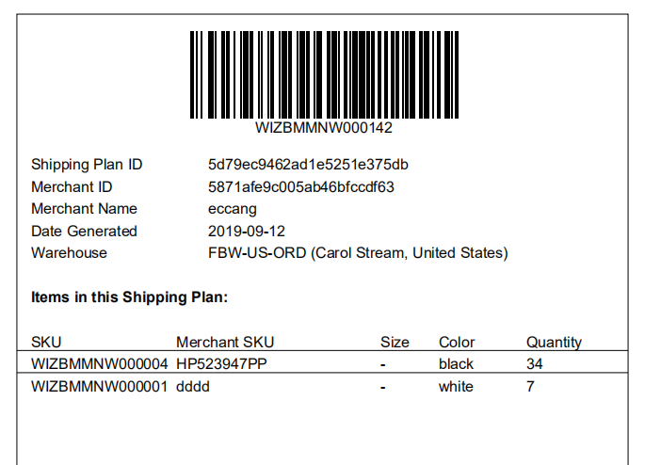Select the barcode number WIZBMMNW000142
The image size is (661, 465).
pos(324,128)
